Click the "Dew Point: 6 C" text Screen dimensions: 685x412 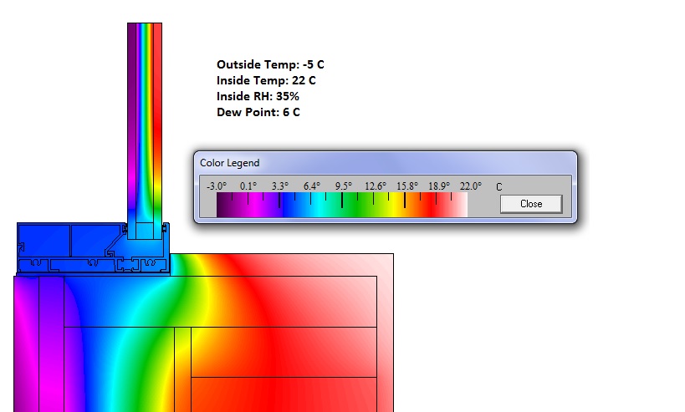click(258, 112)
